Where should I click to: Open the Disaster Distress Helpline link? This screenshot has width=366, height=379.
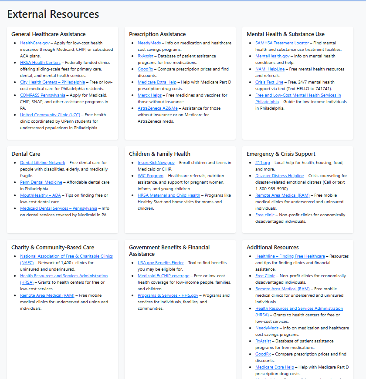[280, 176]
